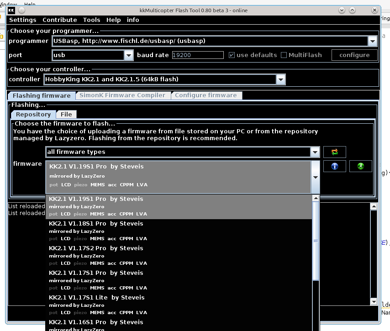Open the controller dropdown arrow
This screenshot has height=331, width=390.
[280, 79]
